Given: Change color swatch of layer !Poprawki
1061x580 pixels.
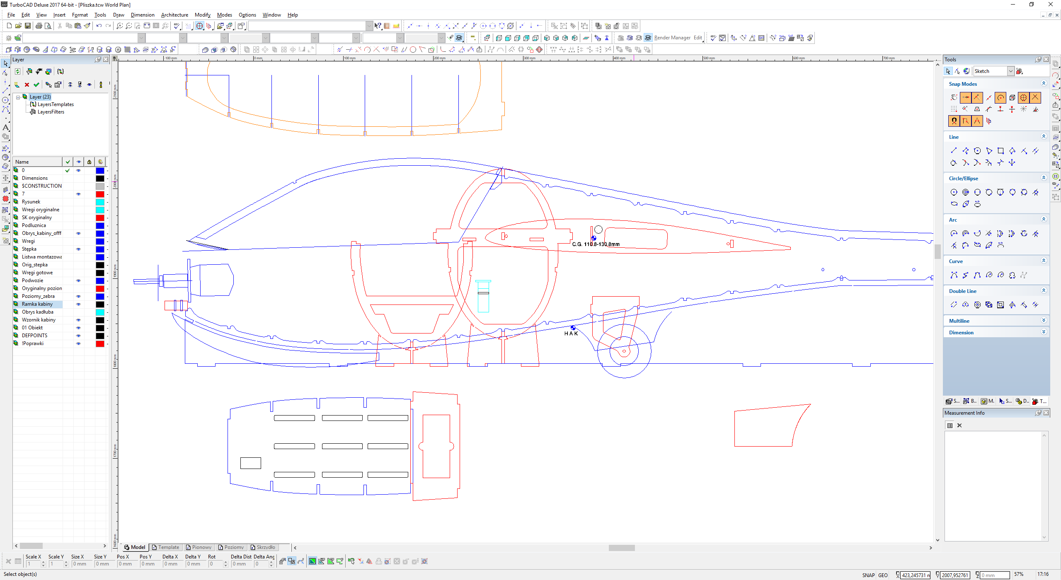Looking at the screenshot, I should coord(100,344).
